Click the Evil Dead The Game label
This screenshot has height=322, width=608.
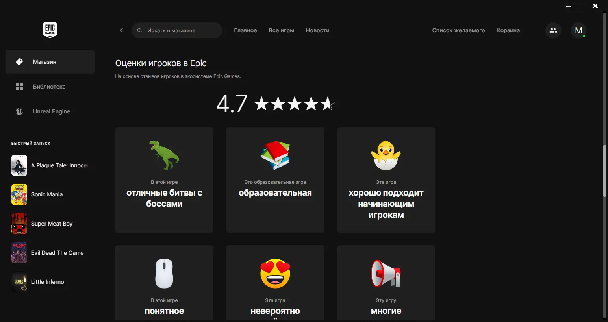coord(57,253)
